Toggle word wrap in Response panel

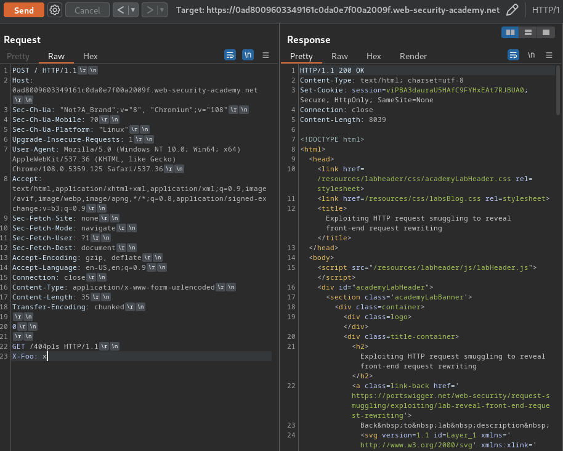coord(514,55)
